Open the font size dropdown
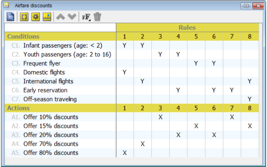 [x=86, y=17]
